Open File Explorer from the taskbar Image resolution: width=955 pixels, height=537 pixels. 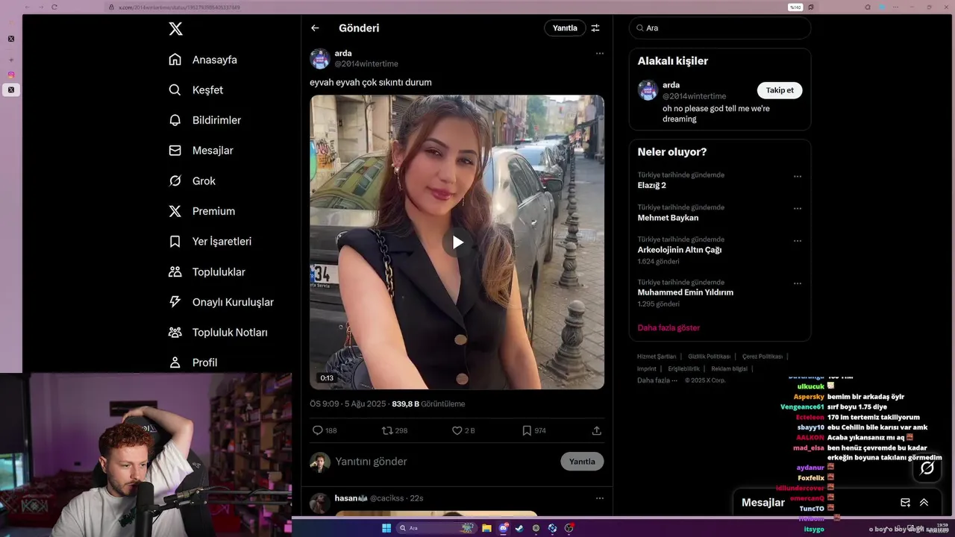[x=486, y=528]
